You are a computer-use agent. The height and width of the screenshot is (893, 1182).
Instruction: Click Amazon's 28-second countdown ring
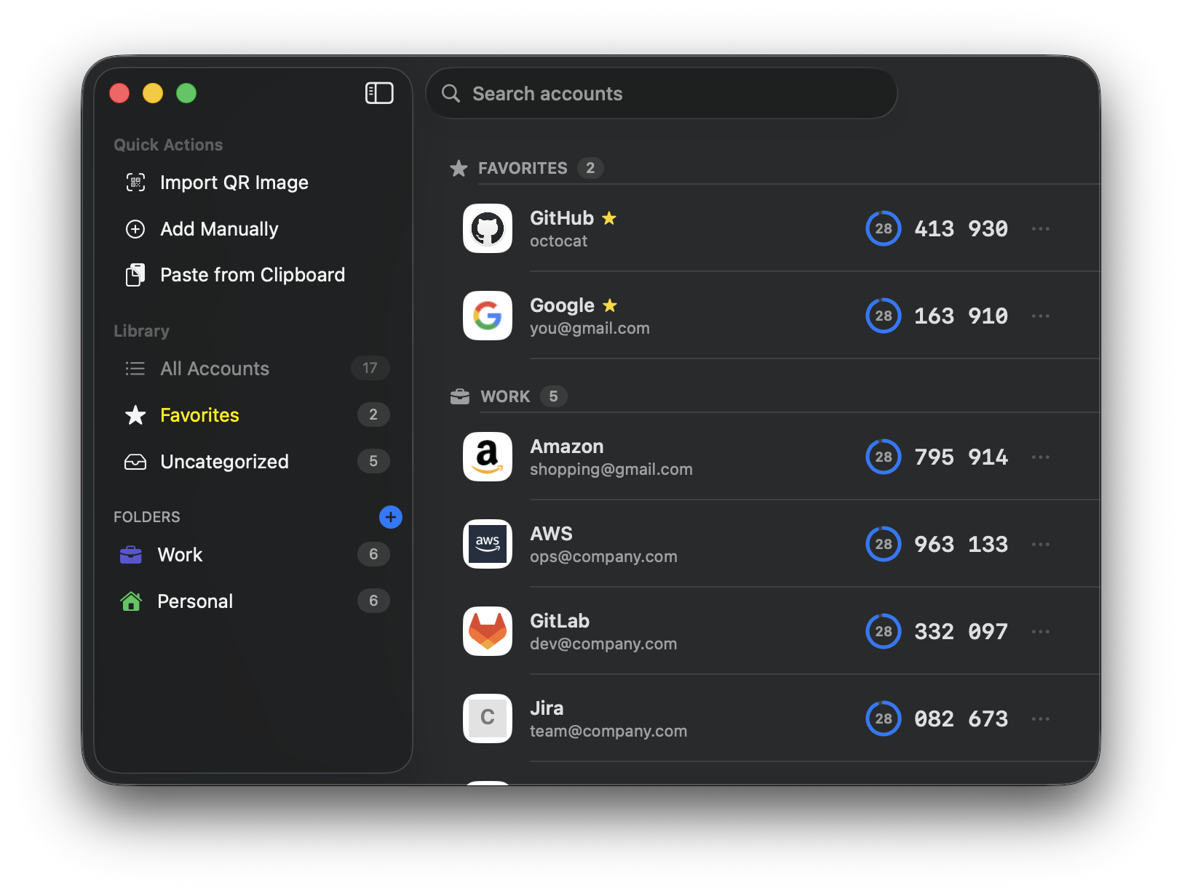point(884,457)
